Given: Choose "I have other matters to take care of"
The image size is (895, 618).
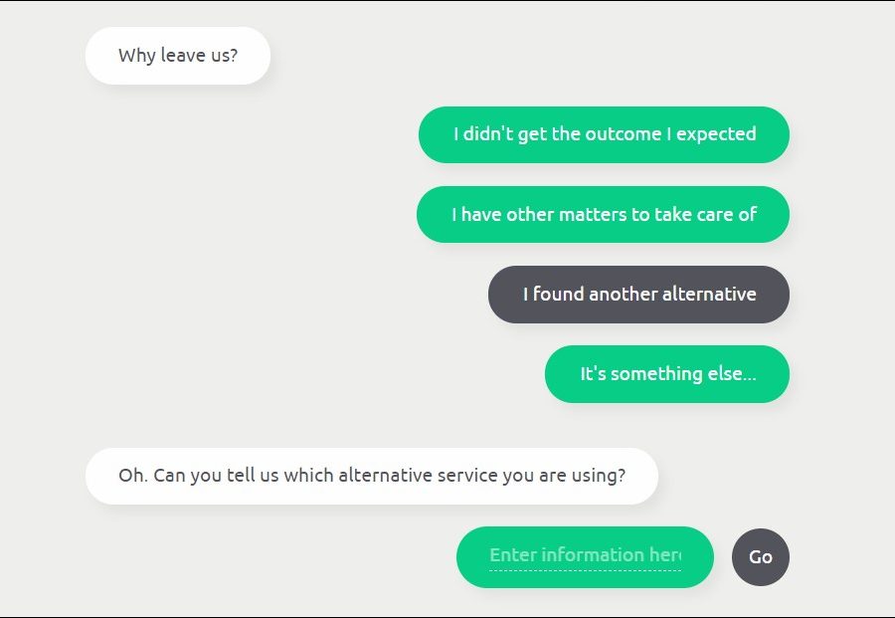Looking at the screenshot, I should pyautogui.click(x=603, y=214).
